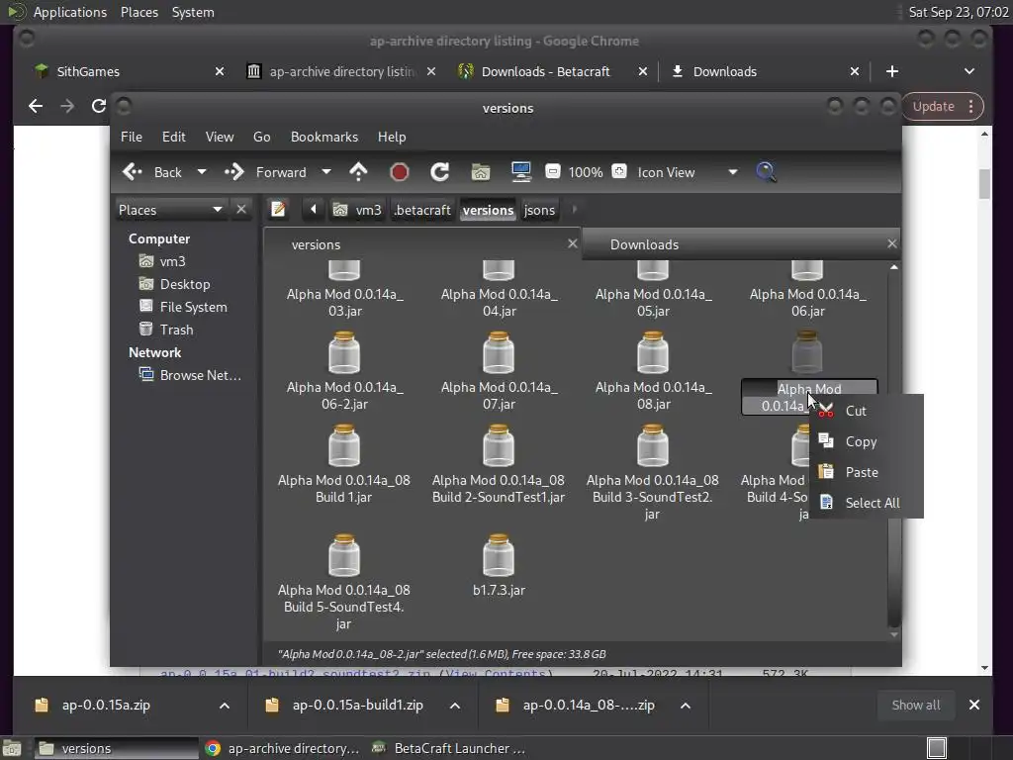Expand the ap-0.0.15a-build1.zip download options
The width and height of the screenshot is (1013, 760).
(455, 705)
